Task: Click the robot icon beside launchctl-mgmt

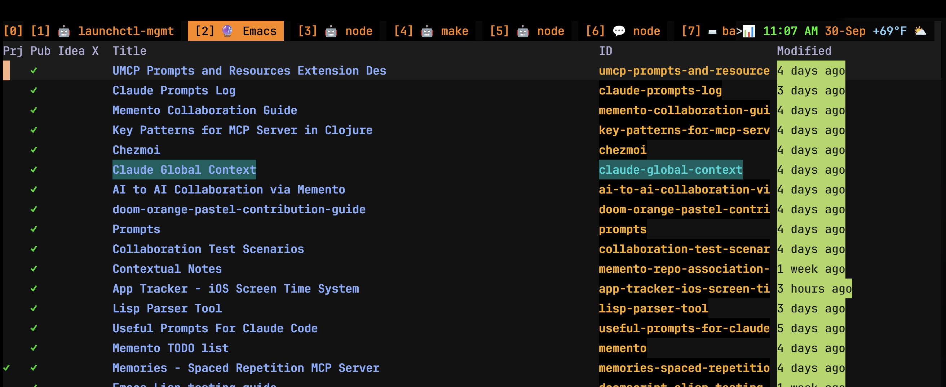Action: coord(64,31)
